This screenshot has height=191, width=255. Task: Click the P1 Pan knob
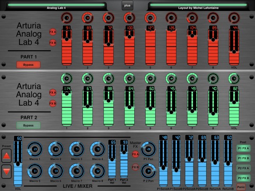[x=148, y=149]
